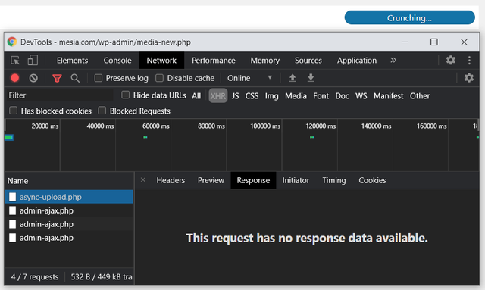Filter requests by All types
The width and height of the screenshot is (485, 290).
[196, 96]
